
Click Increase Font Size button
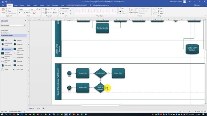tap(37, 9)
